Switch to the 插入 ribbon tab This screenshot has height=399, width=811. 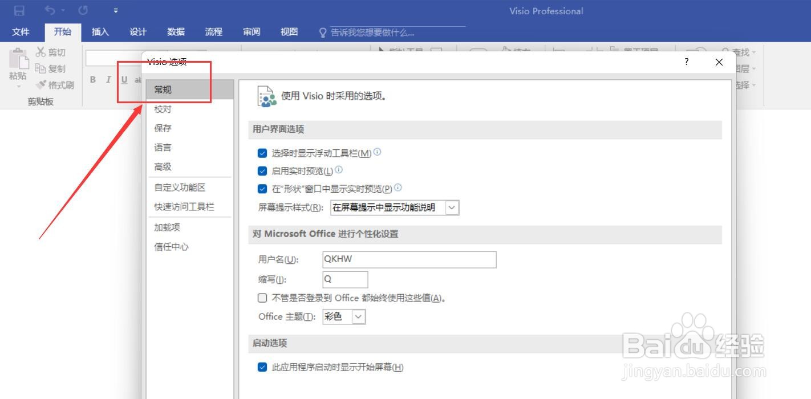coord(100,32)
